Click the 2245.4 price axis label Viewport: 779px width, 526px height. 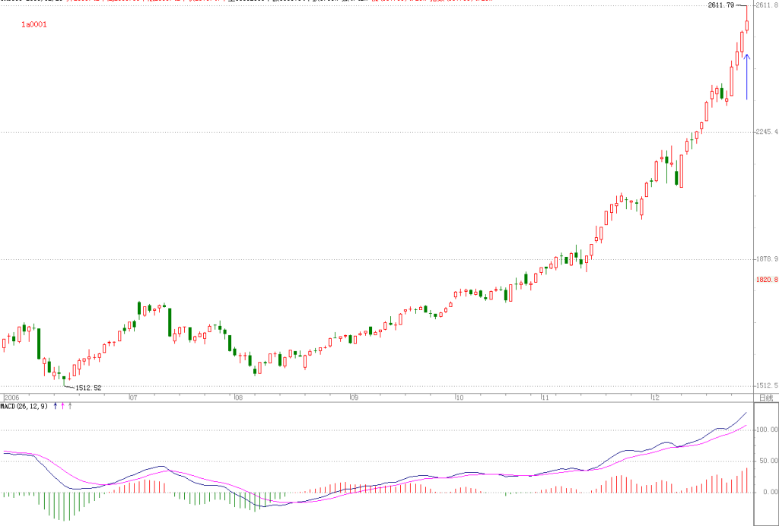click(x=767, y=132)
